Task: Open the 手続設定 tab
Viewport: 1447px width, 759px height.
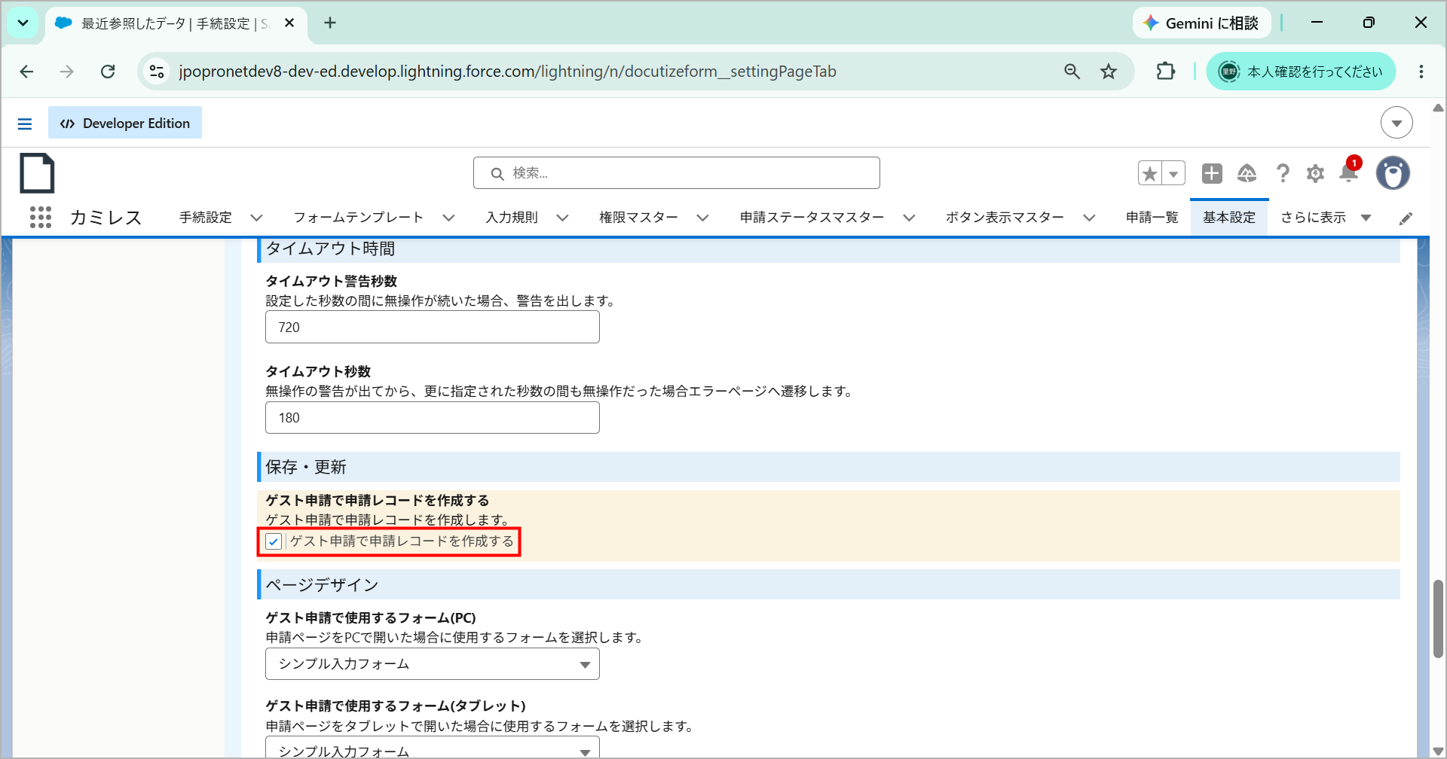Action: click(x=206, y=218)
